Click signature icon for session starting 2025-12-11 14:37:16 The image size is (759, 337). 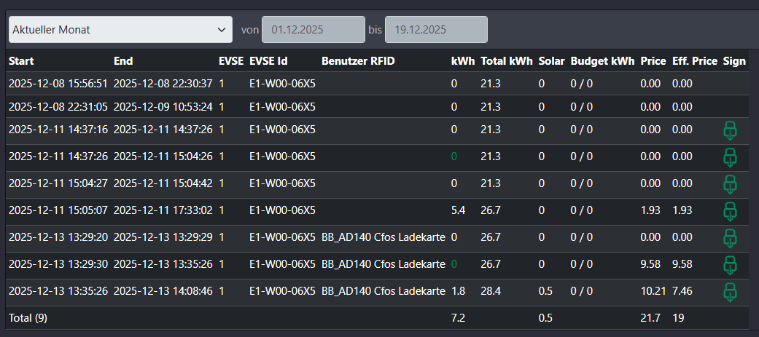point(730,131)
